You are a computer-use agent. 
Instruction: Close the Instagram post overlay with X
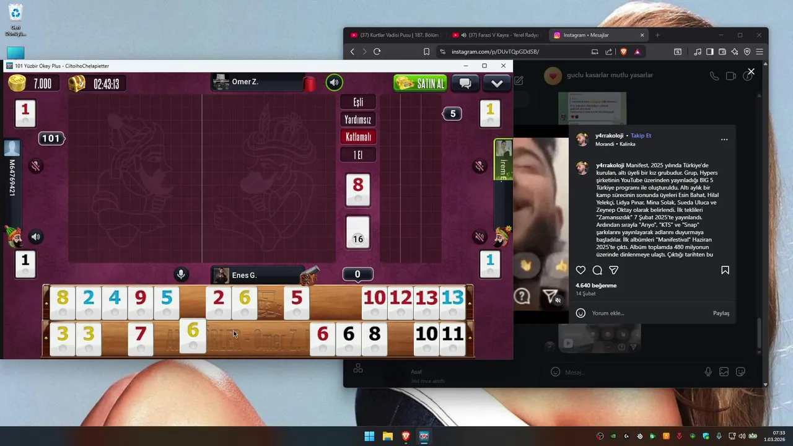tap(751, 72)
